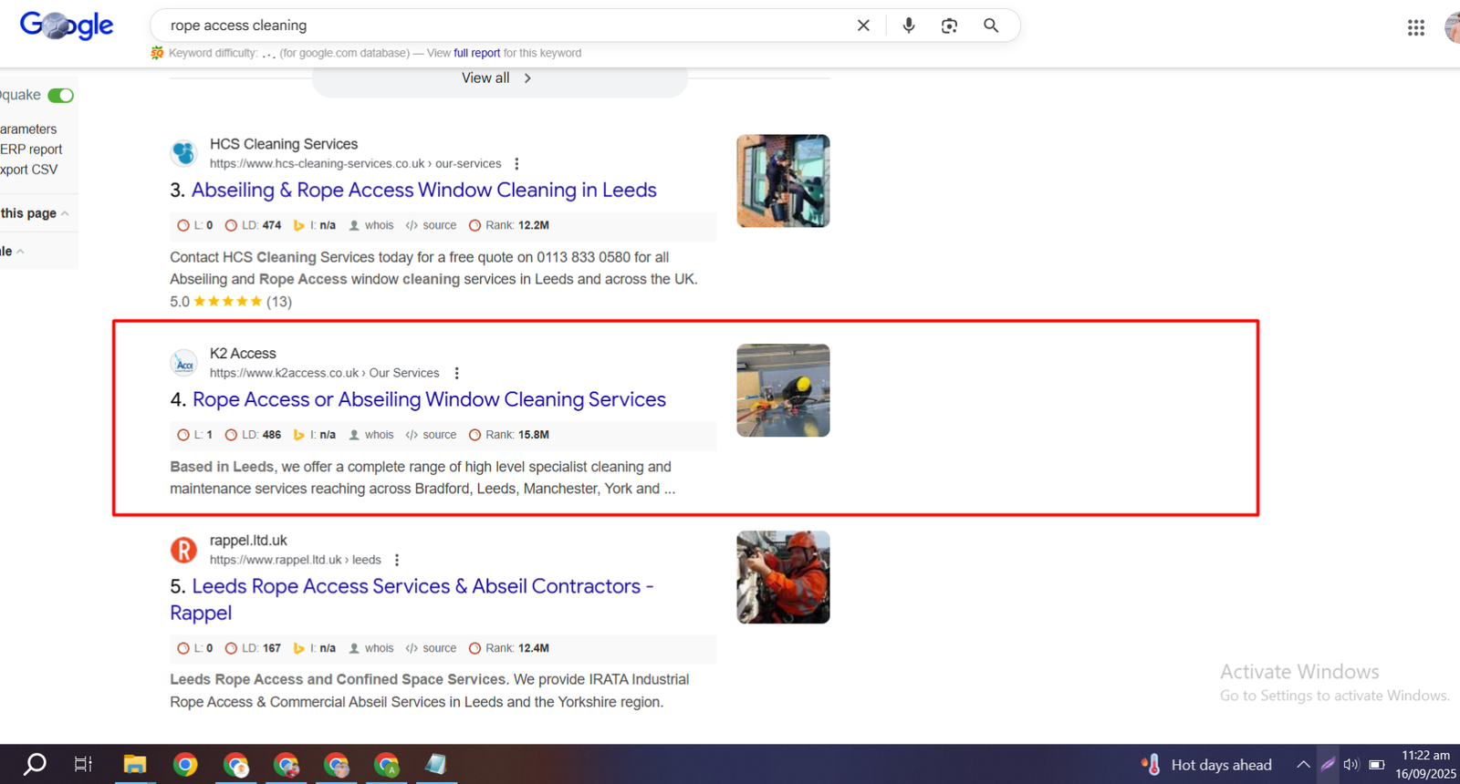
Task: Open three-dot menu for K2 Access result
Action: (x=456, y=373)
